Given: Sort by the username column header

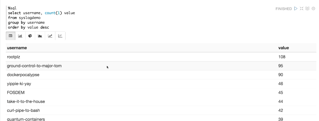Looking at the screenshot, I should [17, 48].
